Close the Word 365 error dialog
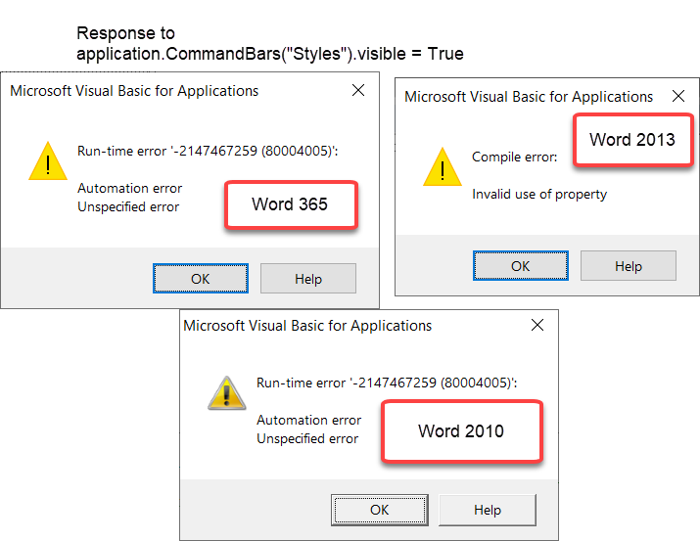Image resolution: width=700 pixels, height=541 pixels. click(x=358, y=90)
